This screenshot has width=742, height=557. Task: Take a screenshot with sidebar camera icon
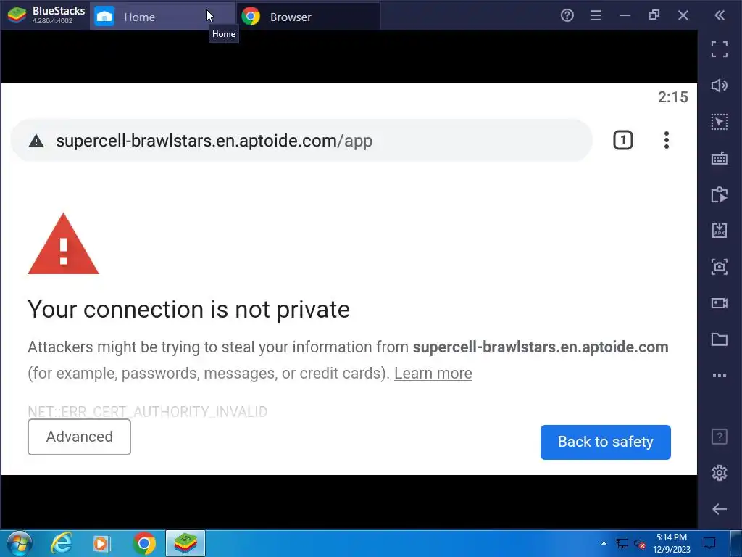720,267
